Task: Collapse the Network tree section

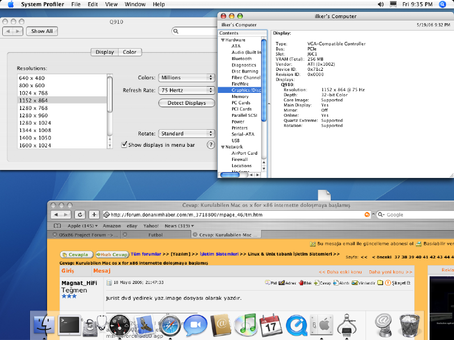Action: tap(222, 147)
